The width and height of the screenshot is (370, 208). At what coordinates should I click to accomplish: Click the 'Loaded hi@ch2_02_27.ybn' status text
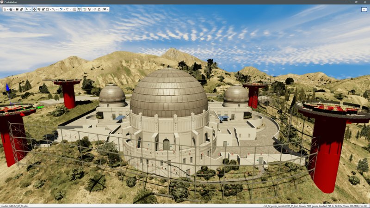[14, 206]
